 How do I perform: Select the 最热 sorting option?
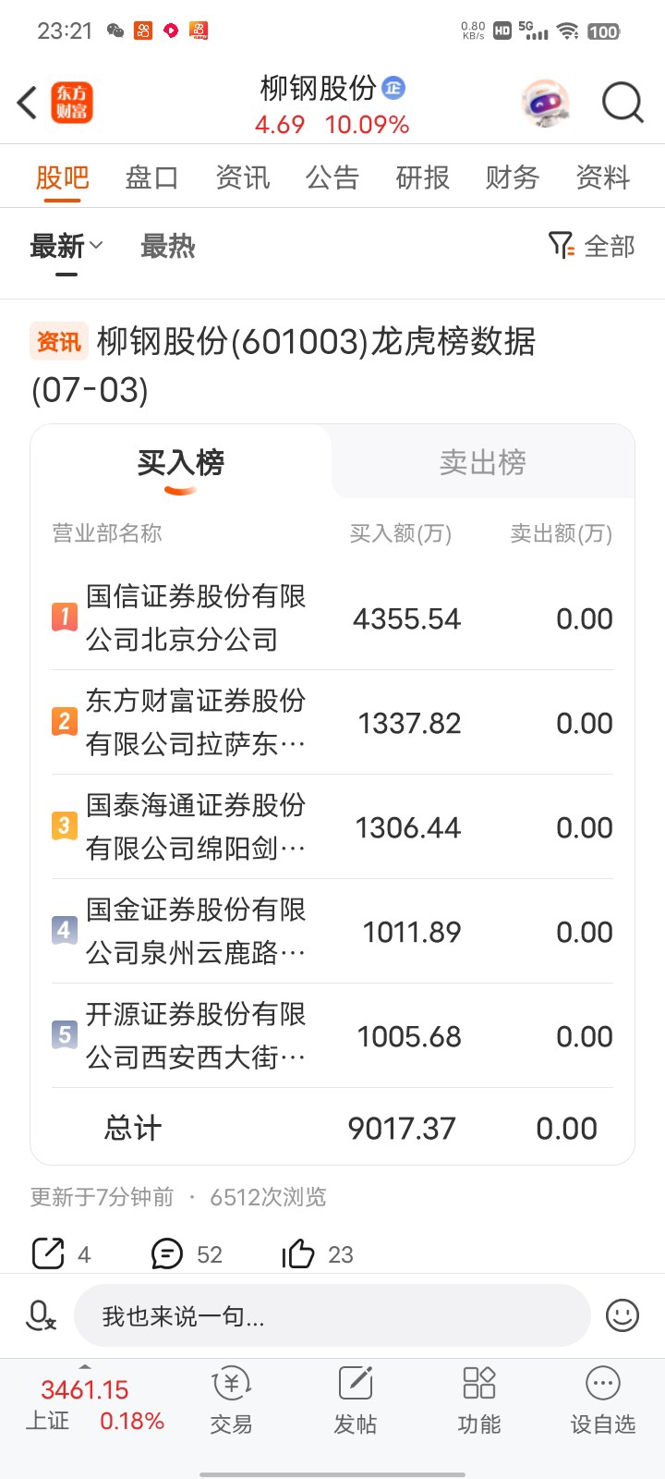pyautogui.click(x=167, y=247)
